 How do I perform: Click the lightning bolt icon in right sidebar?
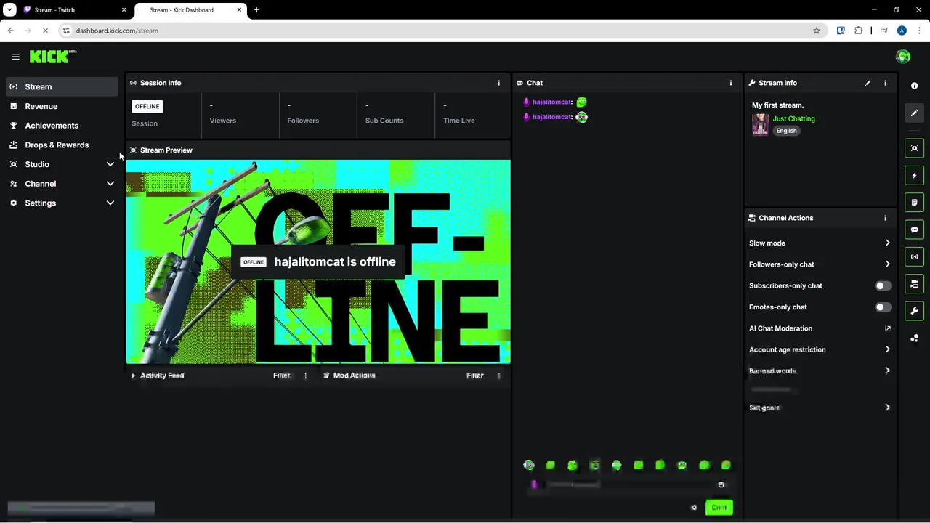[914, 175]
